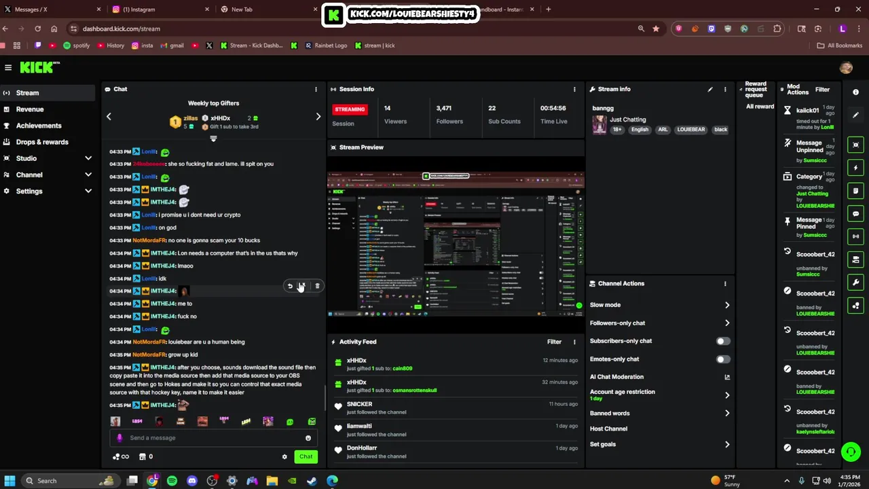Click the green Chat send button
This screenshot has height=489, width=869.
click(306, 457)
